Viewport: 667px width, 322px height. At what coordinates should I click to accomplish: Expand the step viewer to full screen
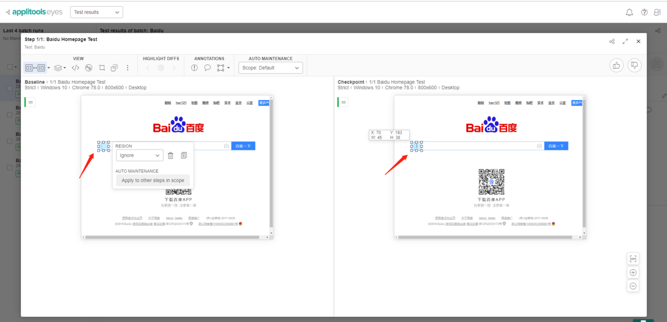click(x=625, y=41)
